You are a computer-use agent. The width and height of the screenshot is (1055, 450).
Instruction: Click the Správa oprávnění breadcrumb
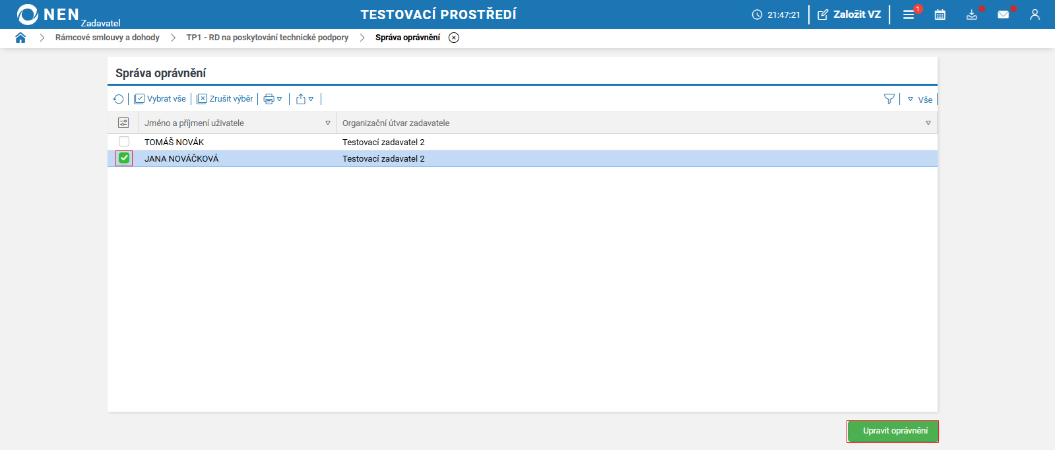click(x=408, y=38)
